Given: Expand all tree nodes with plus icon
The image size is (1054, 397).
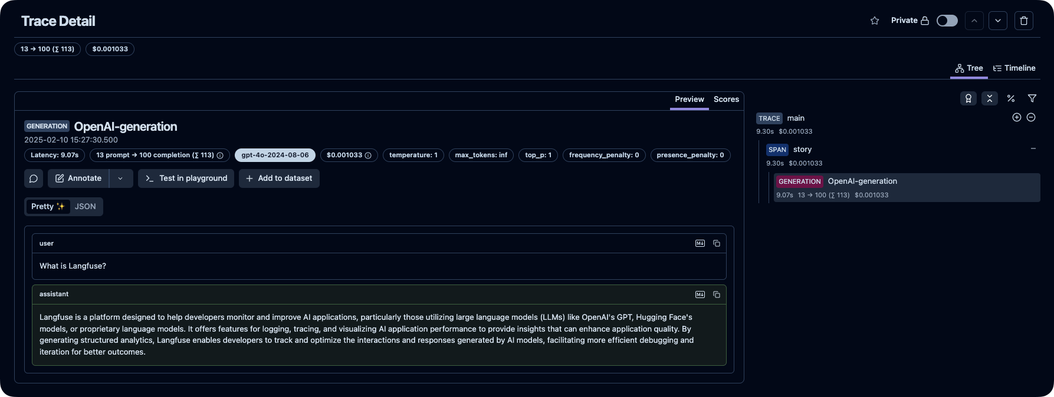Looking at the screenshot, I should [x=1016, y=118].
